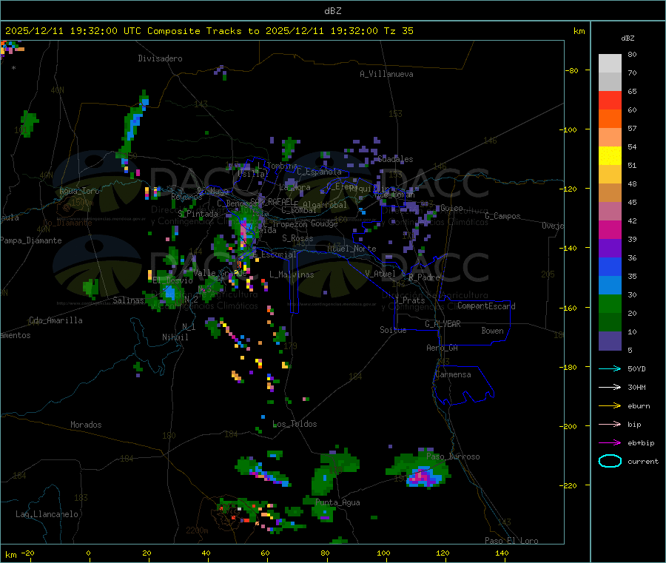Click the 'Paso_El_Loro' map label
Image resolution: width=666 pixels, height=563 pixels.
click(511, 541)
